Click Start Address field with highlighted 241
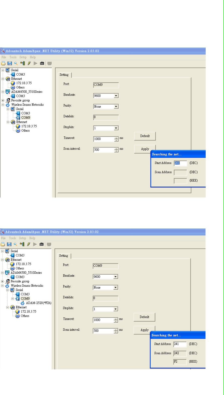The image size is (224, 395). [181, 163]
